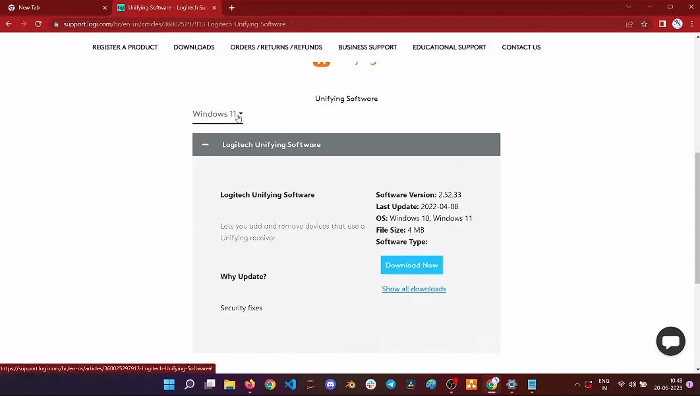
Task: Open the share icon in the address bar
Action: tap(629, 24)
